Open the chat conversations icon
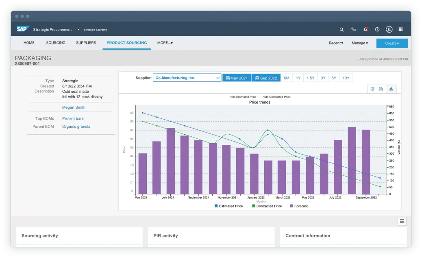Viewport: 422px width, 258px height. pos(353,30)
